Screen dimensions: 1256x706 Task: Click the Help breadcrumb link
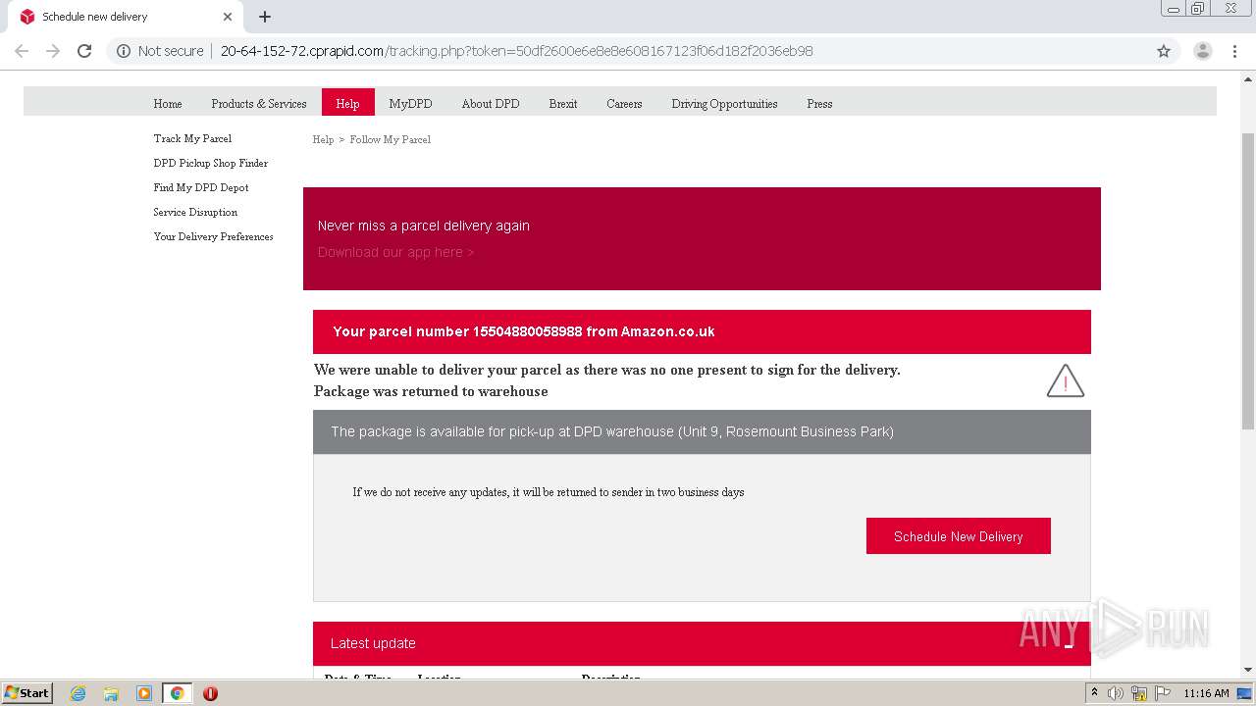tap(323, 140)
